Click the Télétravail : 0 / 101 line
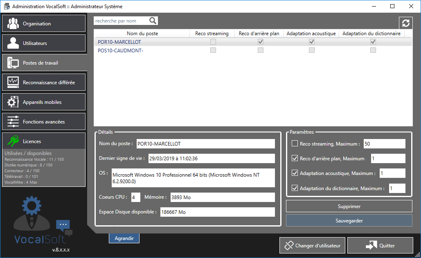 (x=21, y=177)
